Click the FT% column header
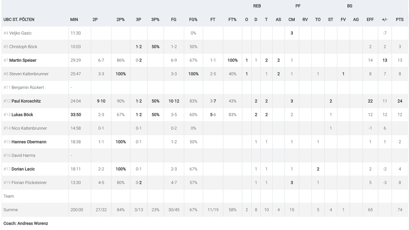This screenshot has width=409, height=230. 232,19
